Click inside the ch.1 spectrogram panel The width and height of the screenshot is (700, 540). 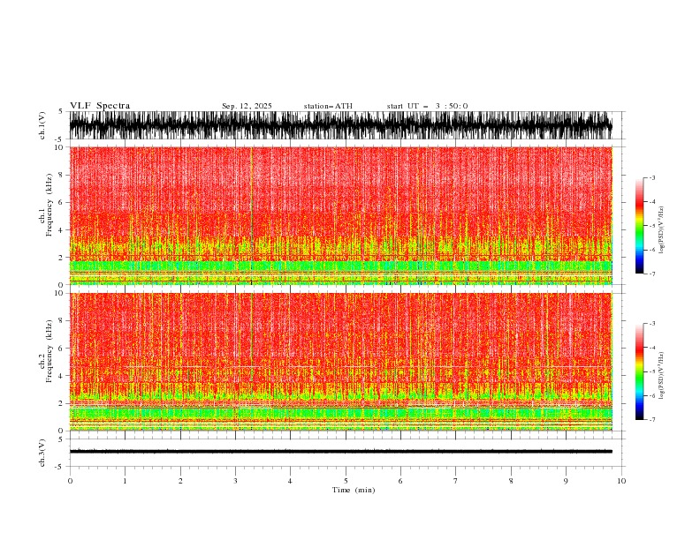coord(340,215)
